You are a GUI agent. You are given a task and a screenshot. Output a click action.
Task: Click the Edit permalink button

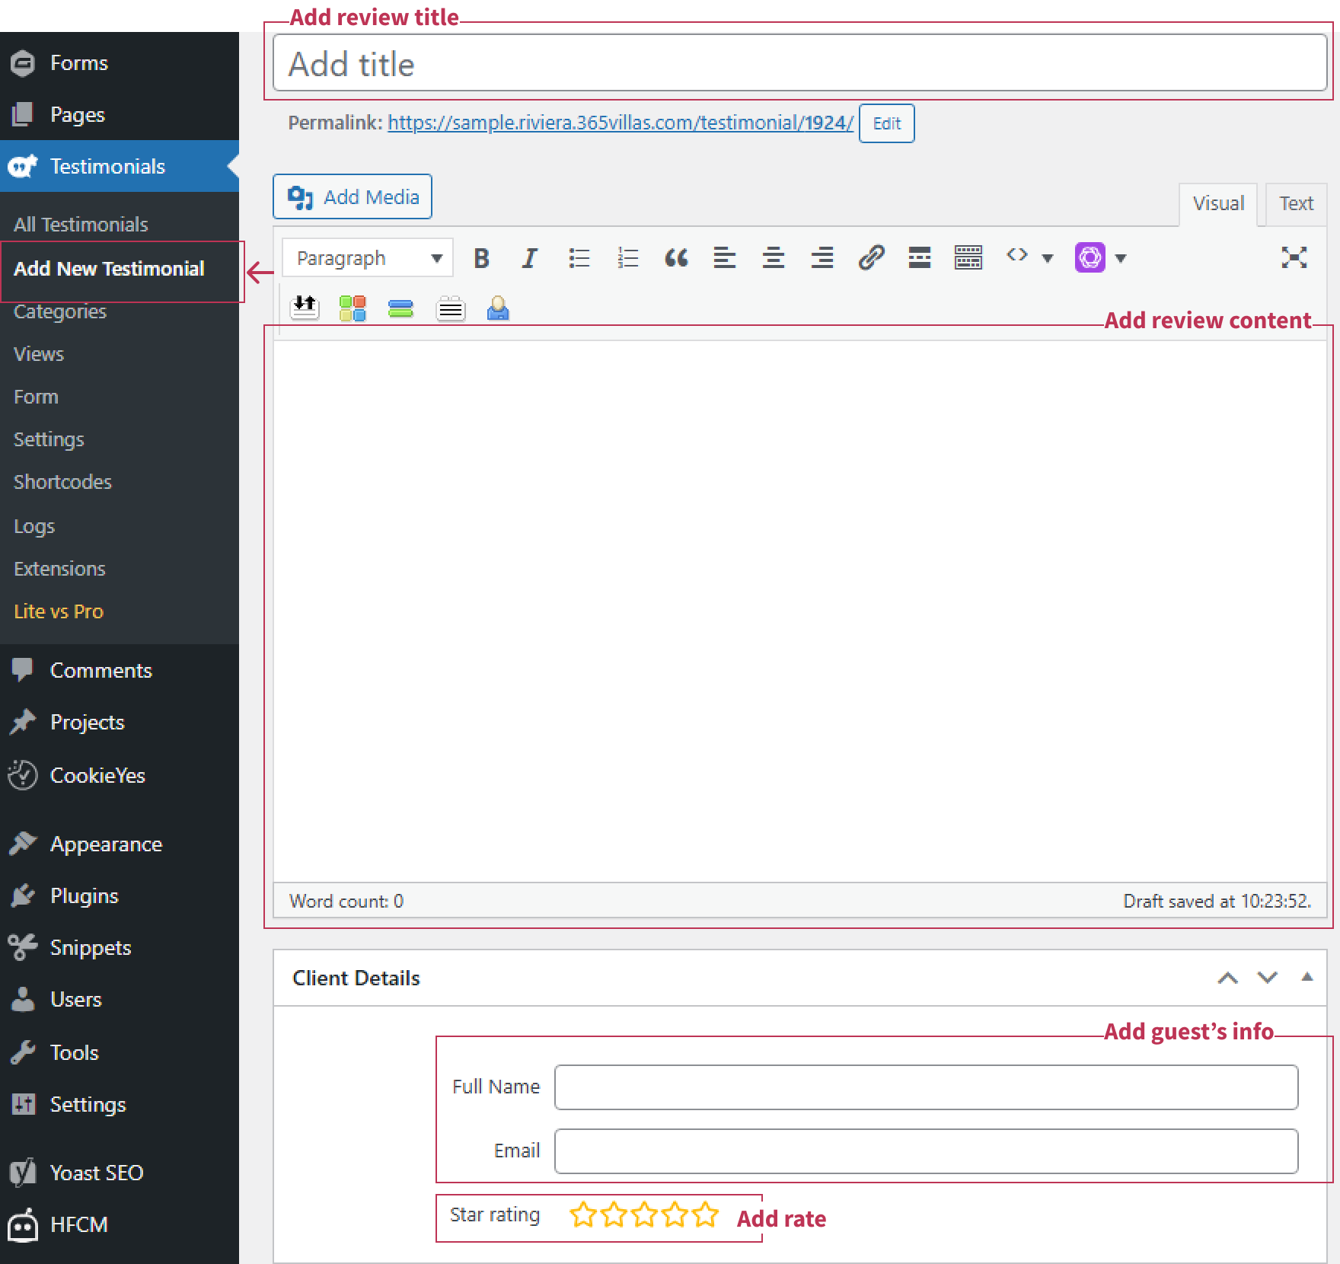pos(886,123)
